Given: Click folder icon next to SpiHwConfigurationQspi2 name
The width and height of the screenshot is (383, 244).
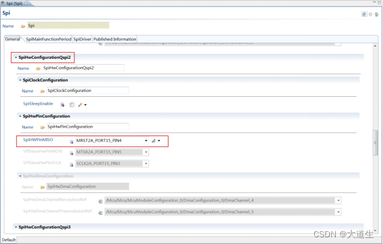Looking at the screenshot, I should pos(38,68).
